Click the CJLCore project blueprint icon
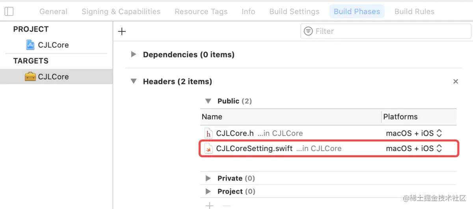This screenshot has width=473, height=209. pyautogui.click(x=30, y=45)
